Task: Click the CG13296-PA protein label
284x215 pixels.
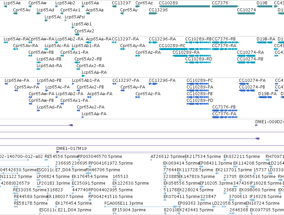Action: (162, 80)
